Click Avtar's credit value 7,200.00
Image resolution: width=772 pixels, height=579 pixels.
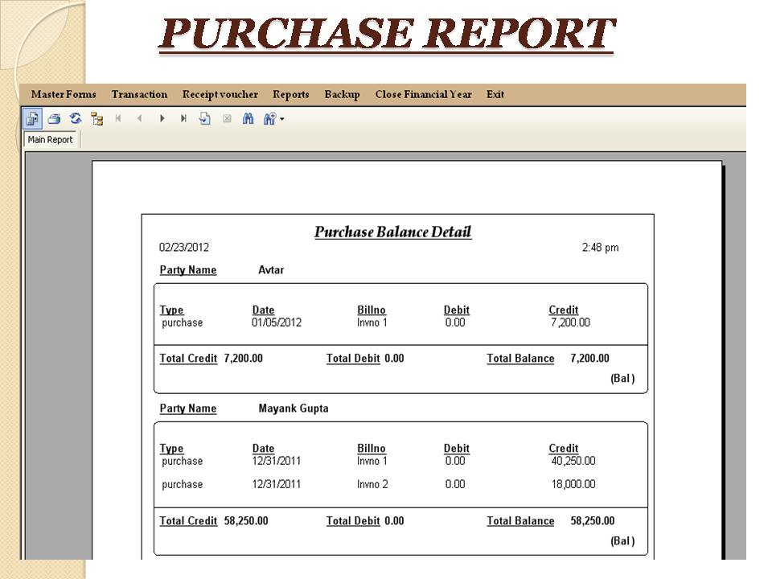point(570,322)
